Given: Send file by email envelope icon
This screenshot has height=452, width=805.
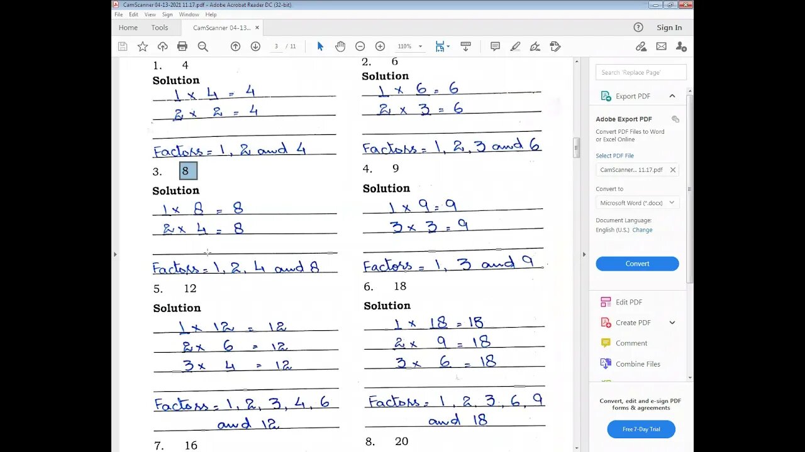Looking at the screenshot, I should click(x=661, y=46).
